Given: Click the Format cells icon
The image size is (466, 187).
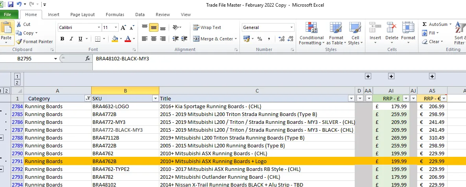Looking at the screenshot, I should point(408,27).
